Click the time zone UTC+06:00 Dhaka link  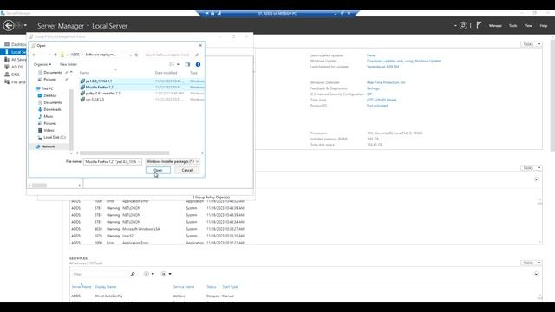pos(382,101)
